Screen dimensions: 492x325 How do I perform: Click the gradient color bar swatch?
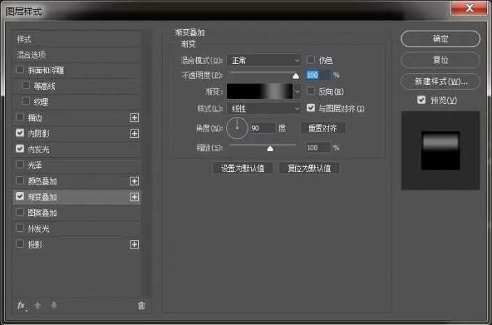tap(260, 91)
